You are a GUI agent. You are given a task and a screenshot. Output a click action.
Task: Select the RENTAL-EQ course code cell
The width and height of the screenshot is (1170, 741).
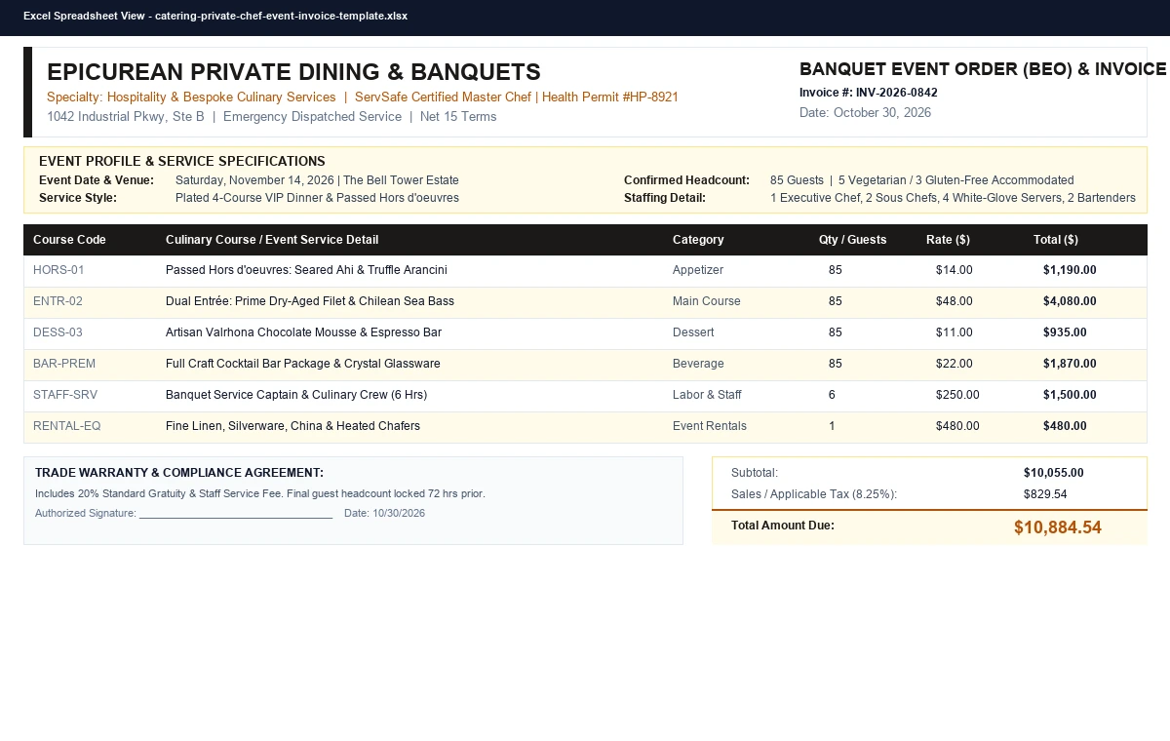[67, 426]
